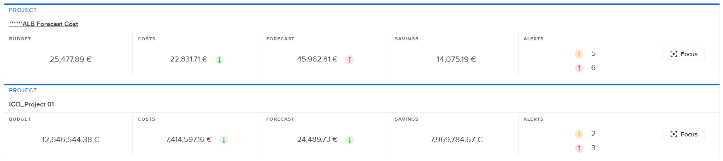The width and height of the screenshot is (723, 161).
Task: Open the ICO_Project 01 project link
Action: 32,104
